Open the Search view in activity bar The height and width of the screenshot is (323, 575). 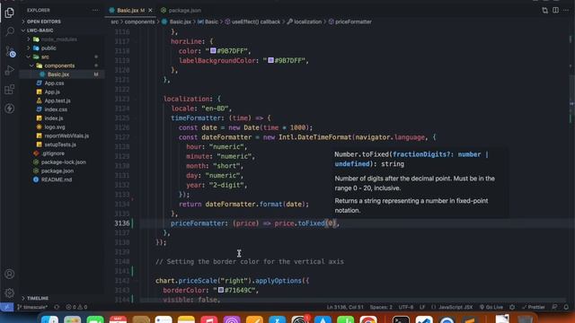click(x=10, y=31)
